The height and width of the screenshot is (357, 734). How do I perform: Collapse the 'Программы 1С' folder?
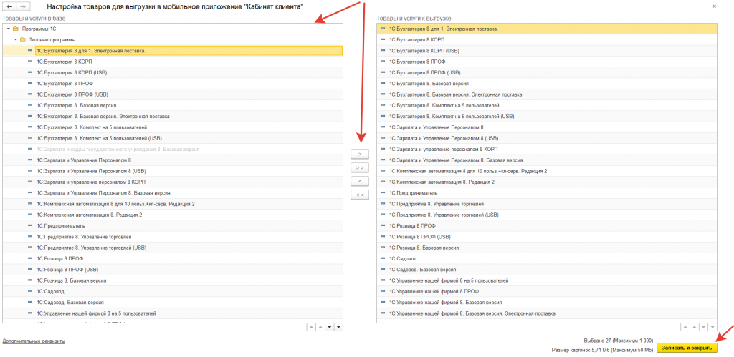tap(9, 29)
